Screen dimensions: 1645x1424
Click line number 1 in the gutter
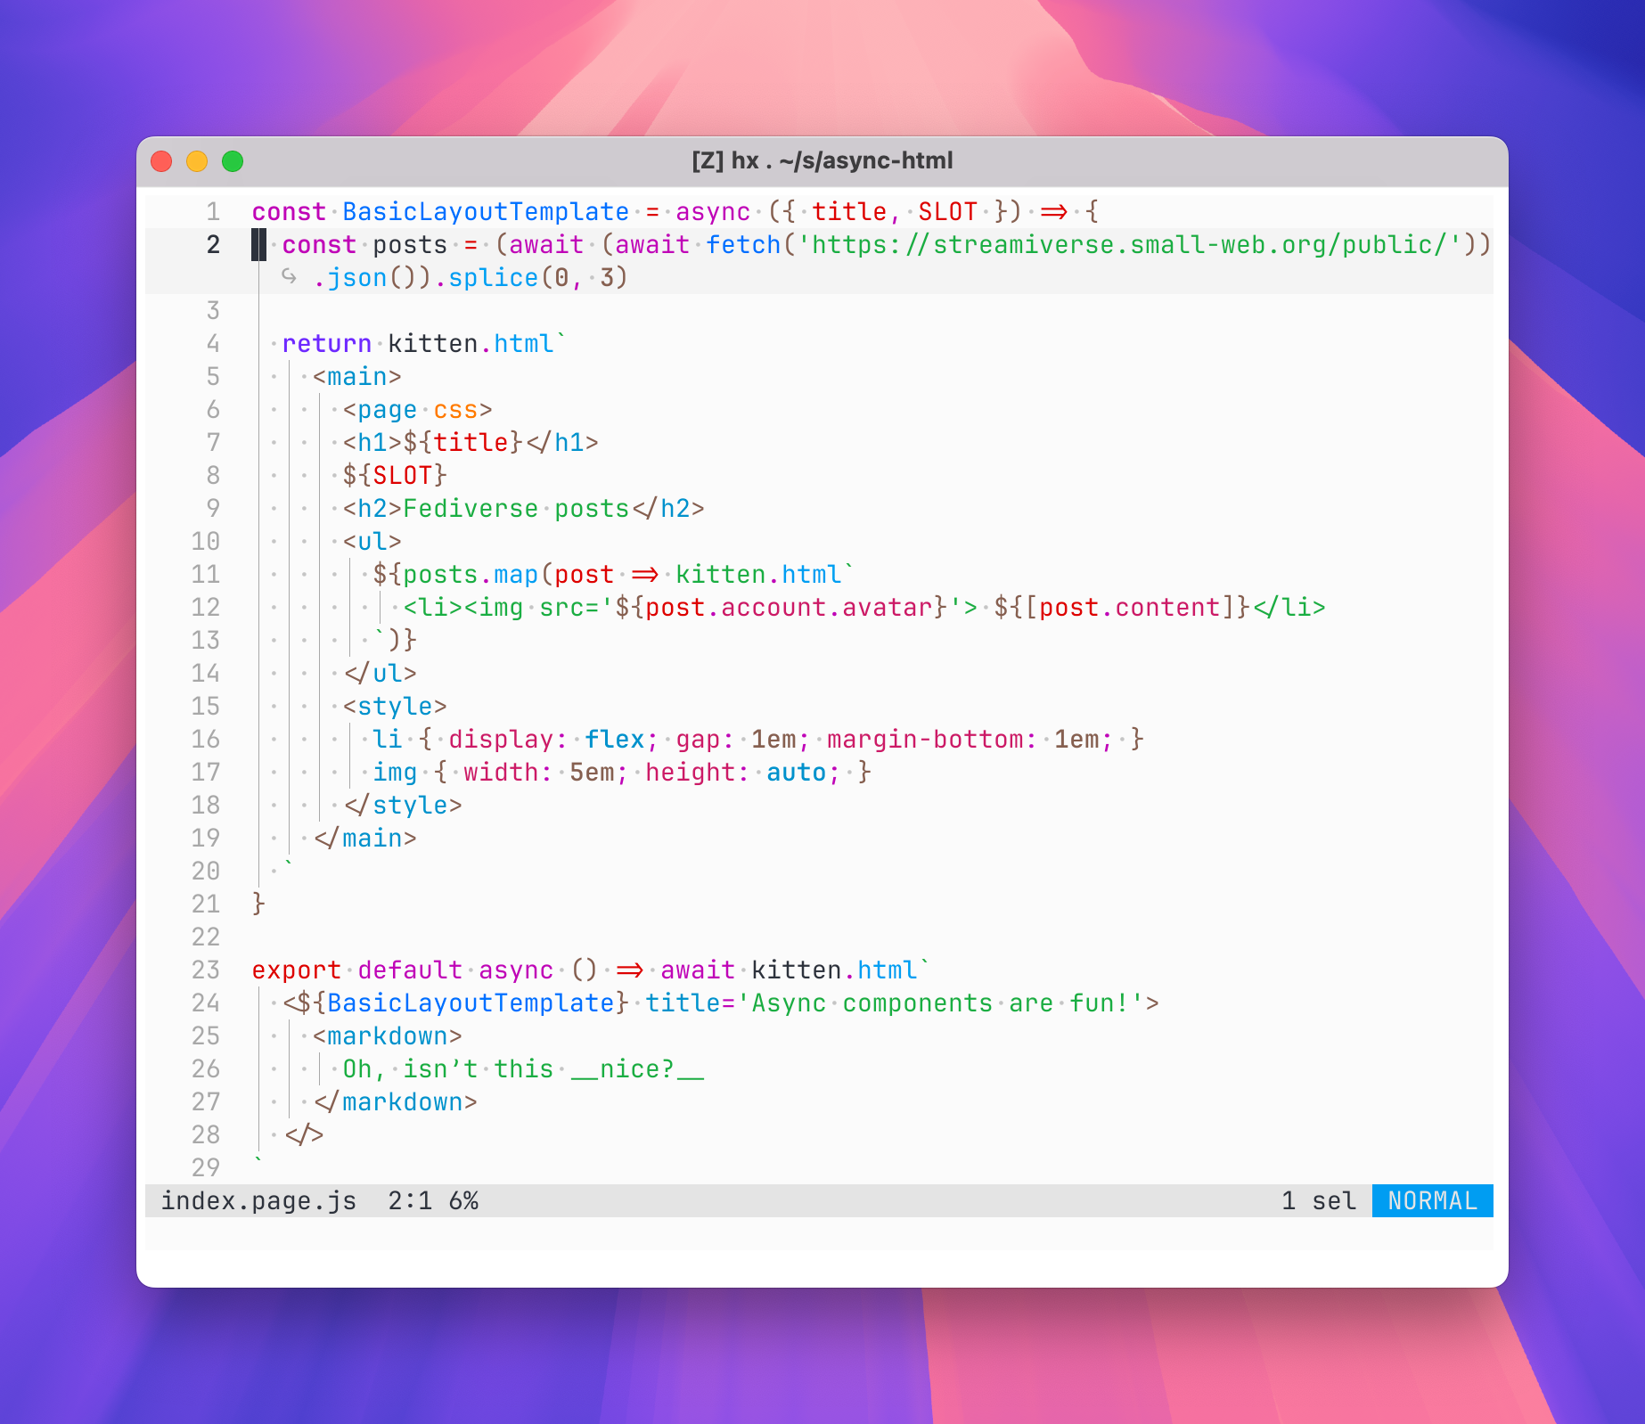(x=213, y=212)
